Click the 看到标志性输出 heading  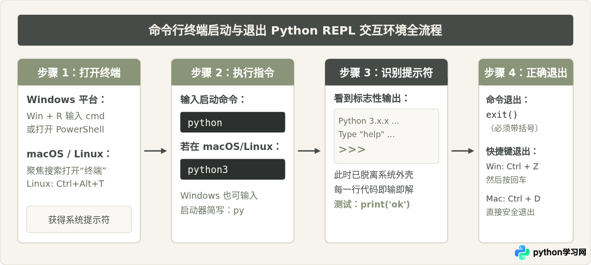[x=372, y=98]
